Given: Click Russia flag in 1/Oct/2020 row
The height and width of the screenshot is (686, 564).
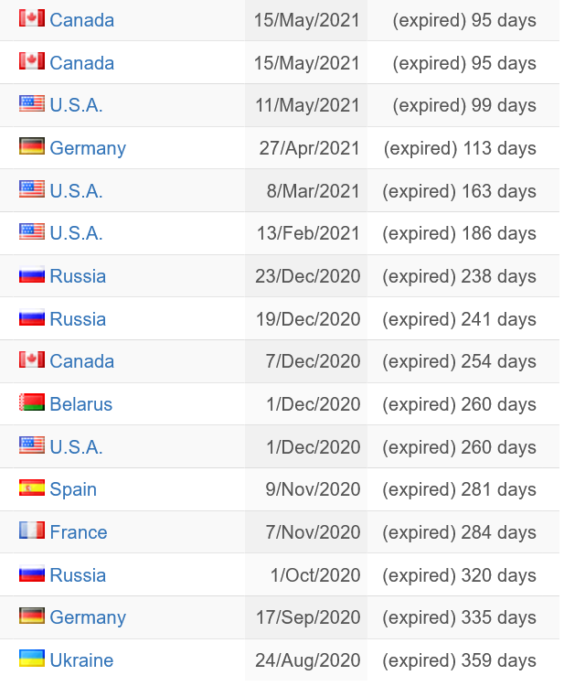Looking at the screenshot, I should click(x=32, y=573).
